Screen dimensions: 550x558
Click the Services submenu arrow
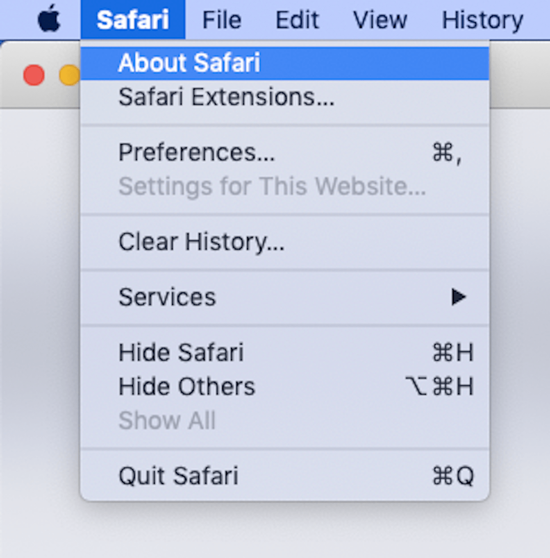click(458, 297)
